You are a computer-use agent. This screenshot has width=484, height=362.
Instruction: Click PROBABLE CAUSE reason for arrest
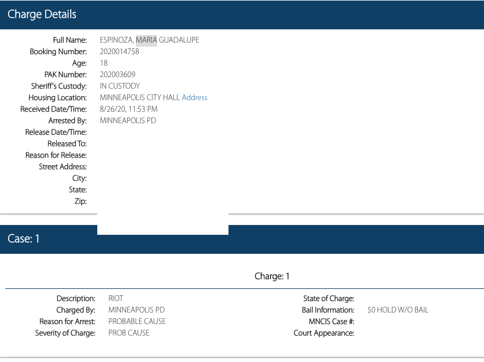pyautogui.click(x=137, y=322)
